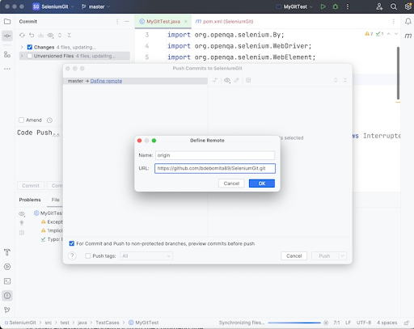Open the Notifications bell icon

[408, 22]
